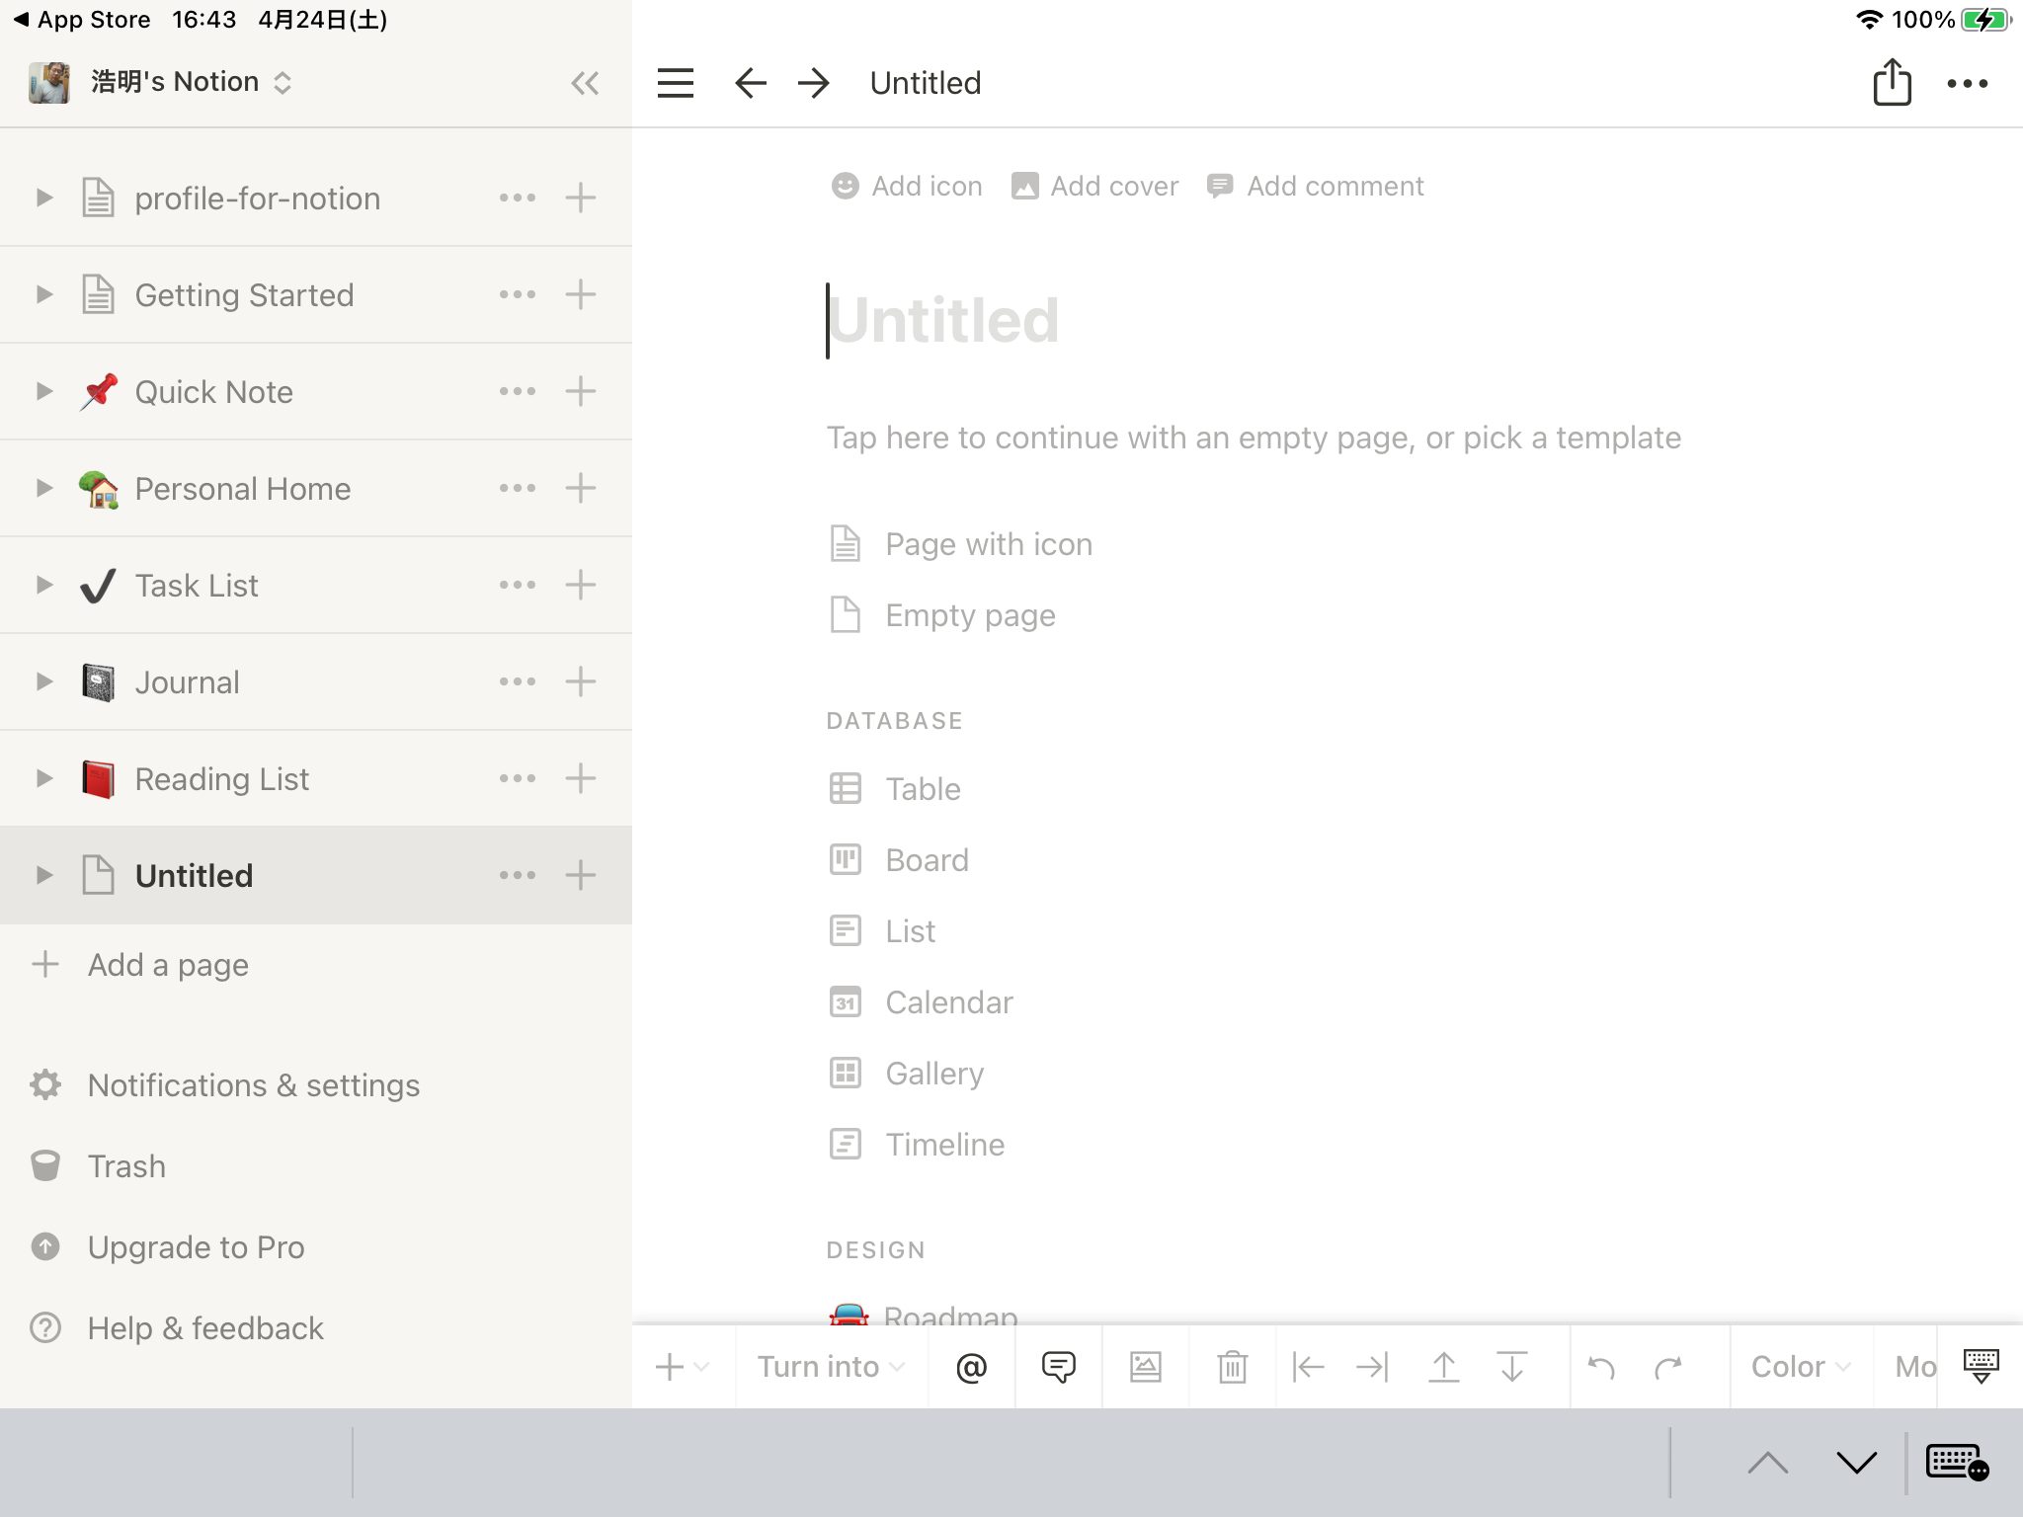Viewport: 2023px width, 1517px height.
Task: Expand Quick Note page tree
Action: click(44, 391)
